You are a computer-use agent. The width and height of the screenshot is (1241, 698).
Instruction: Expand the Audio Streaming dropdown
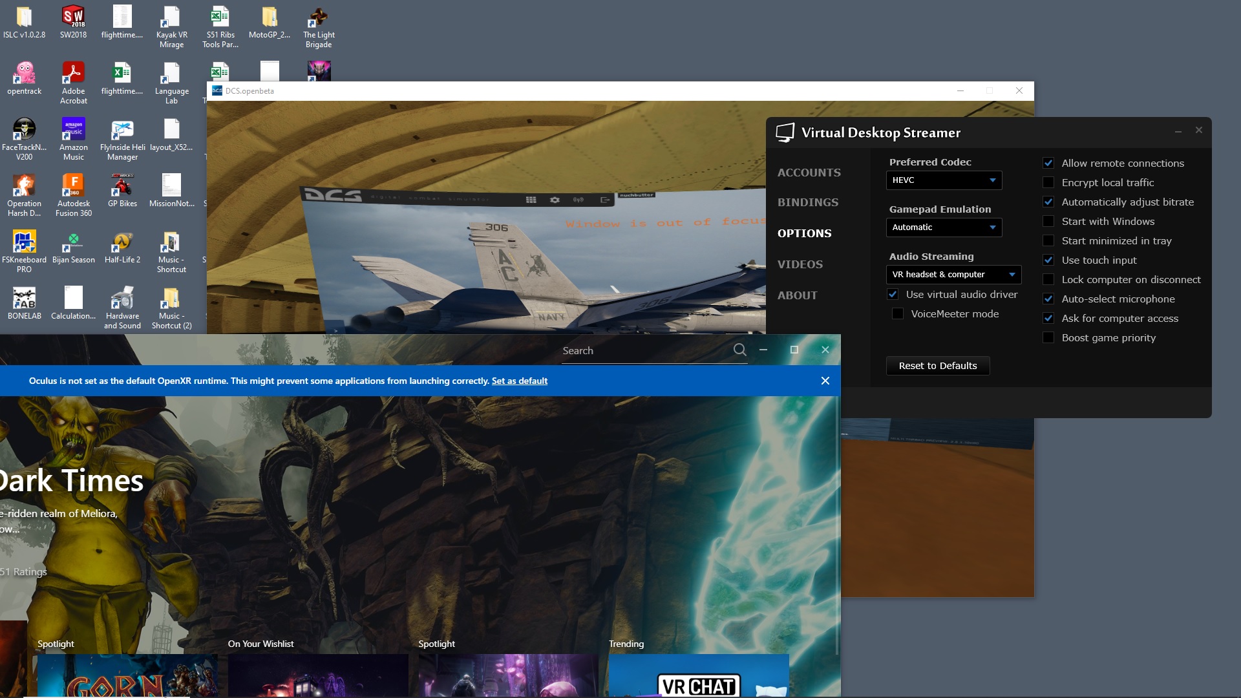point(953,275)
